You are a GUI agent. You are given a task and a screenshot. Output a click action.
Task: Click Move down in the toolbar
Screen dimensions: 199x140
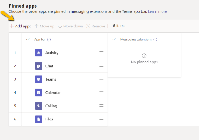click(70, 26)
